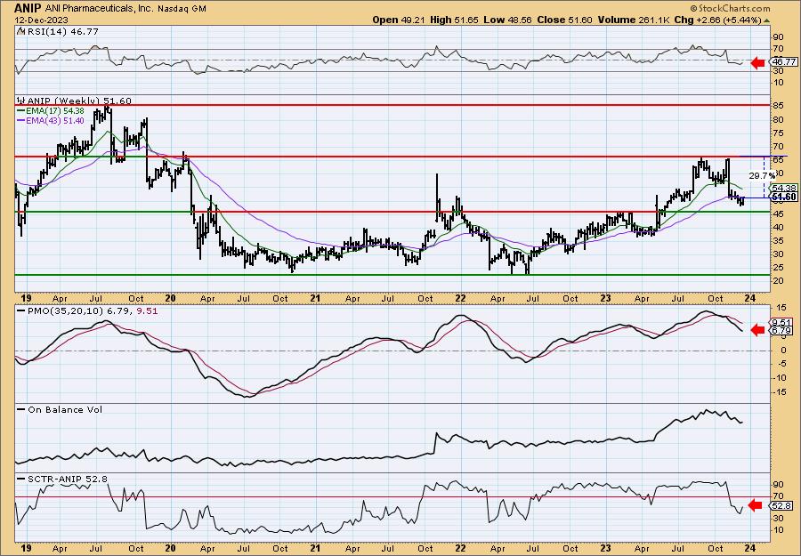The width and height of the screenshot is (801, 556).
Task: Click the RSI(14) 46.77 indicator label
Action: tap(61, 32)
